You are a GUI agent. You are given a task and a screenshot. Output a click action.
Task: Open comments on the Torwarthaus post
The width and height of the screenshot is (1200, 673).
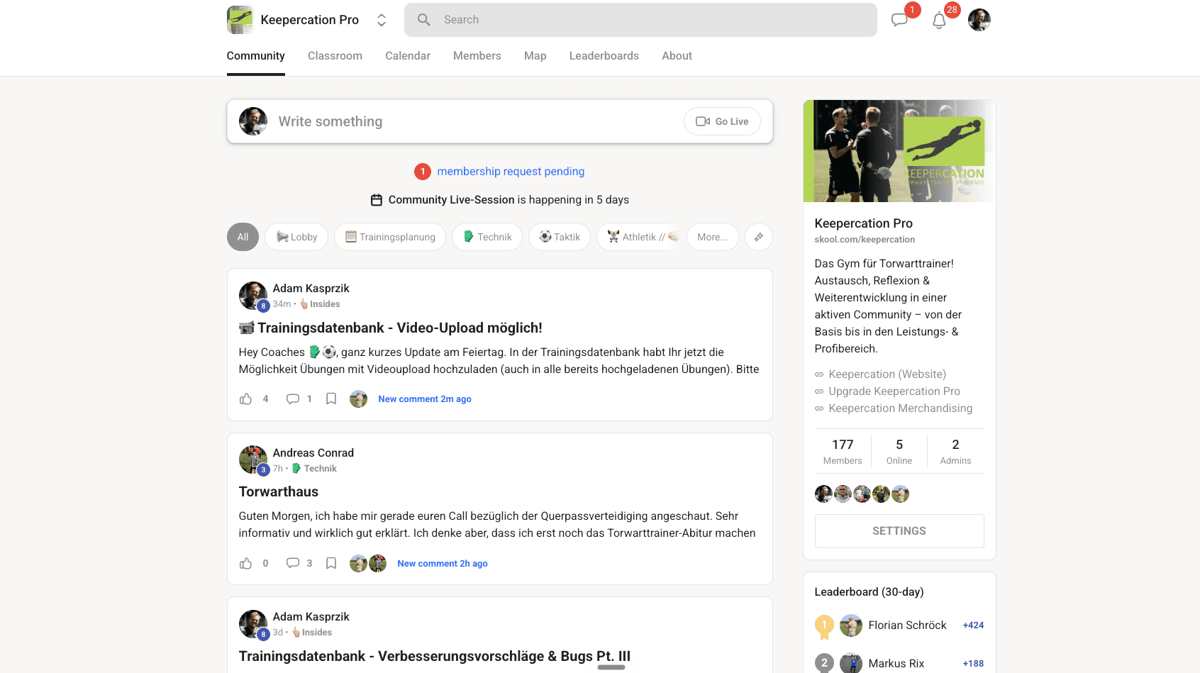293,563
